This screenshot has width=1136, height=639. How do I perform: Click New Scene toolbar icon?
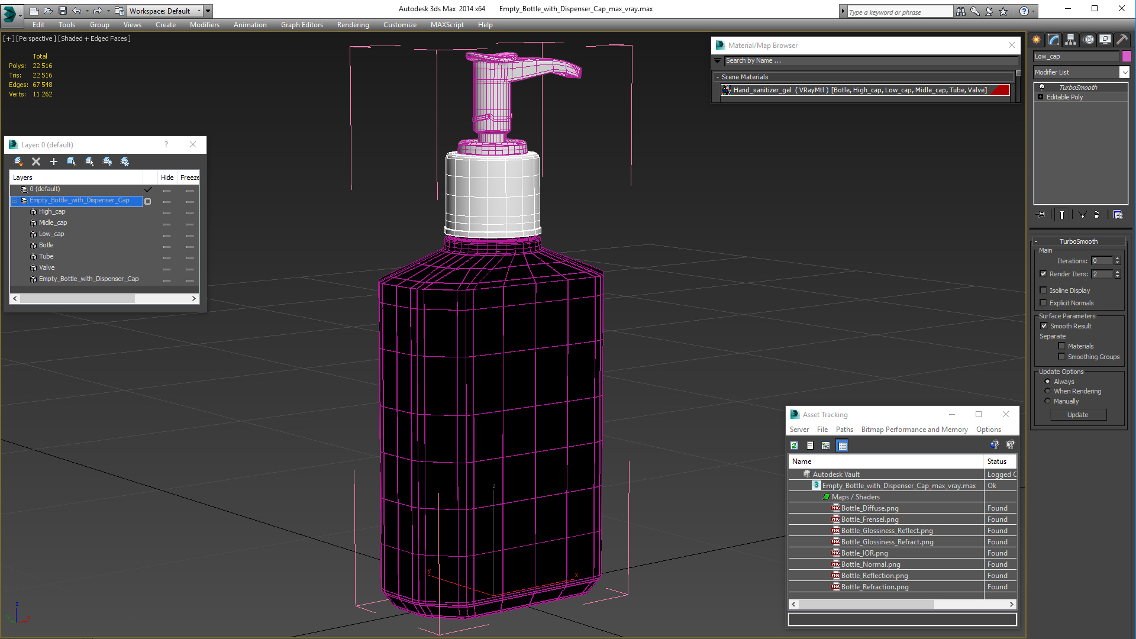(34, 11)
